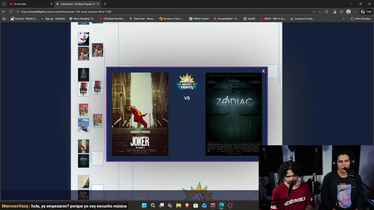374x210 pixels.
Task: Close the Joker vs Zodiac matchup popup
Action: click(263, 71)
